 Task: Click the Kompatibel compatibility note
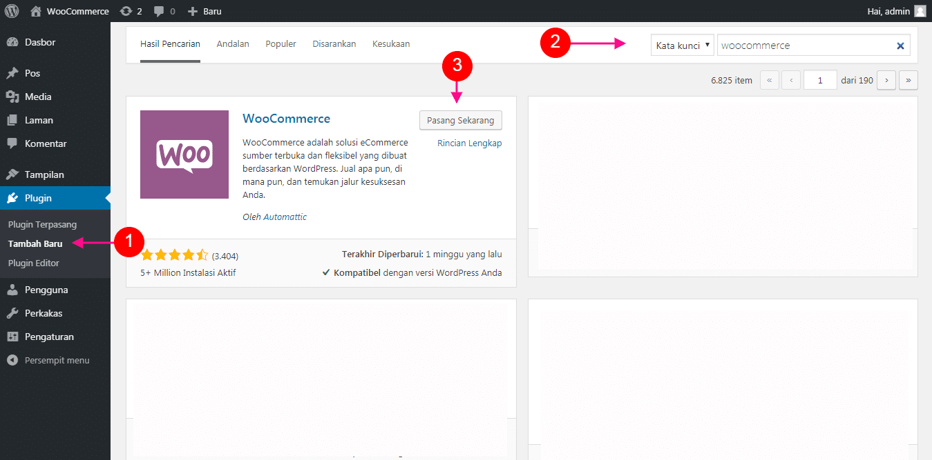tap(412, 272)
